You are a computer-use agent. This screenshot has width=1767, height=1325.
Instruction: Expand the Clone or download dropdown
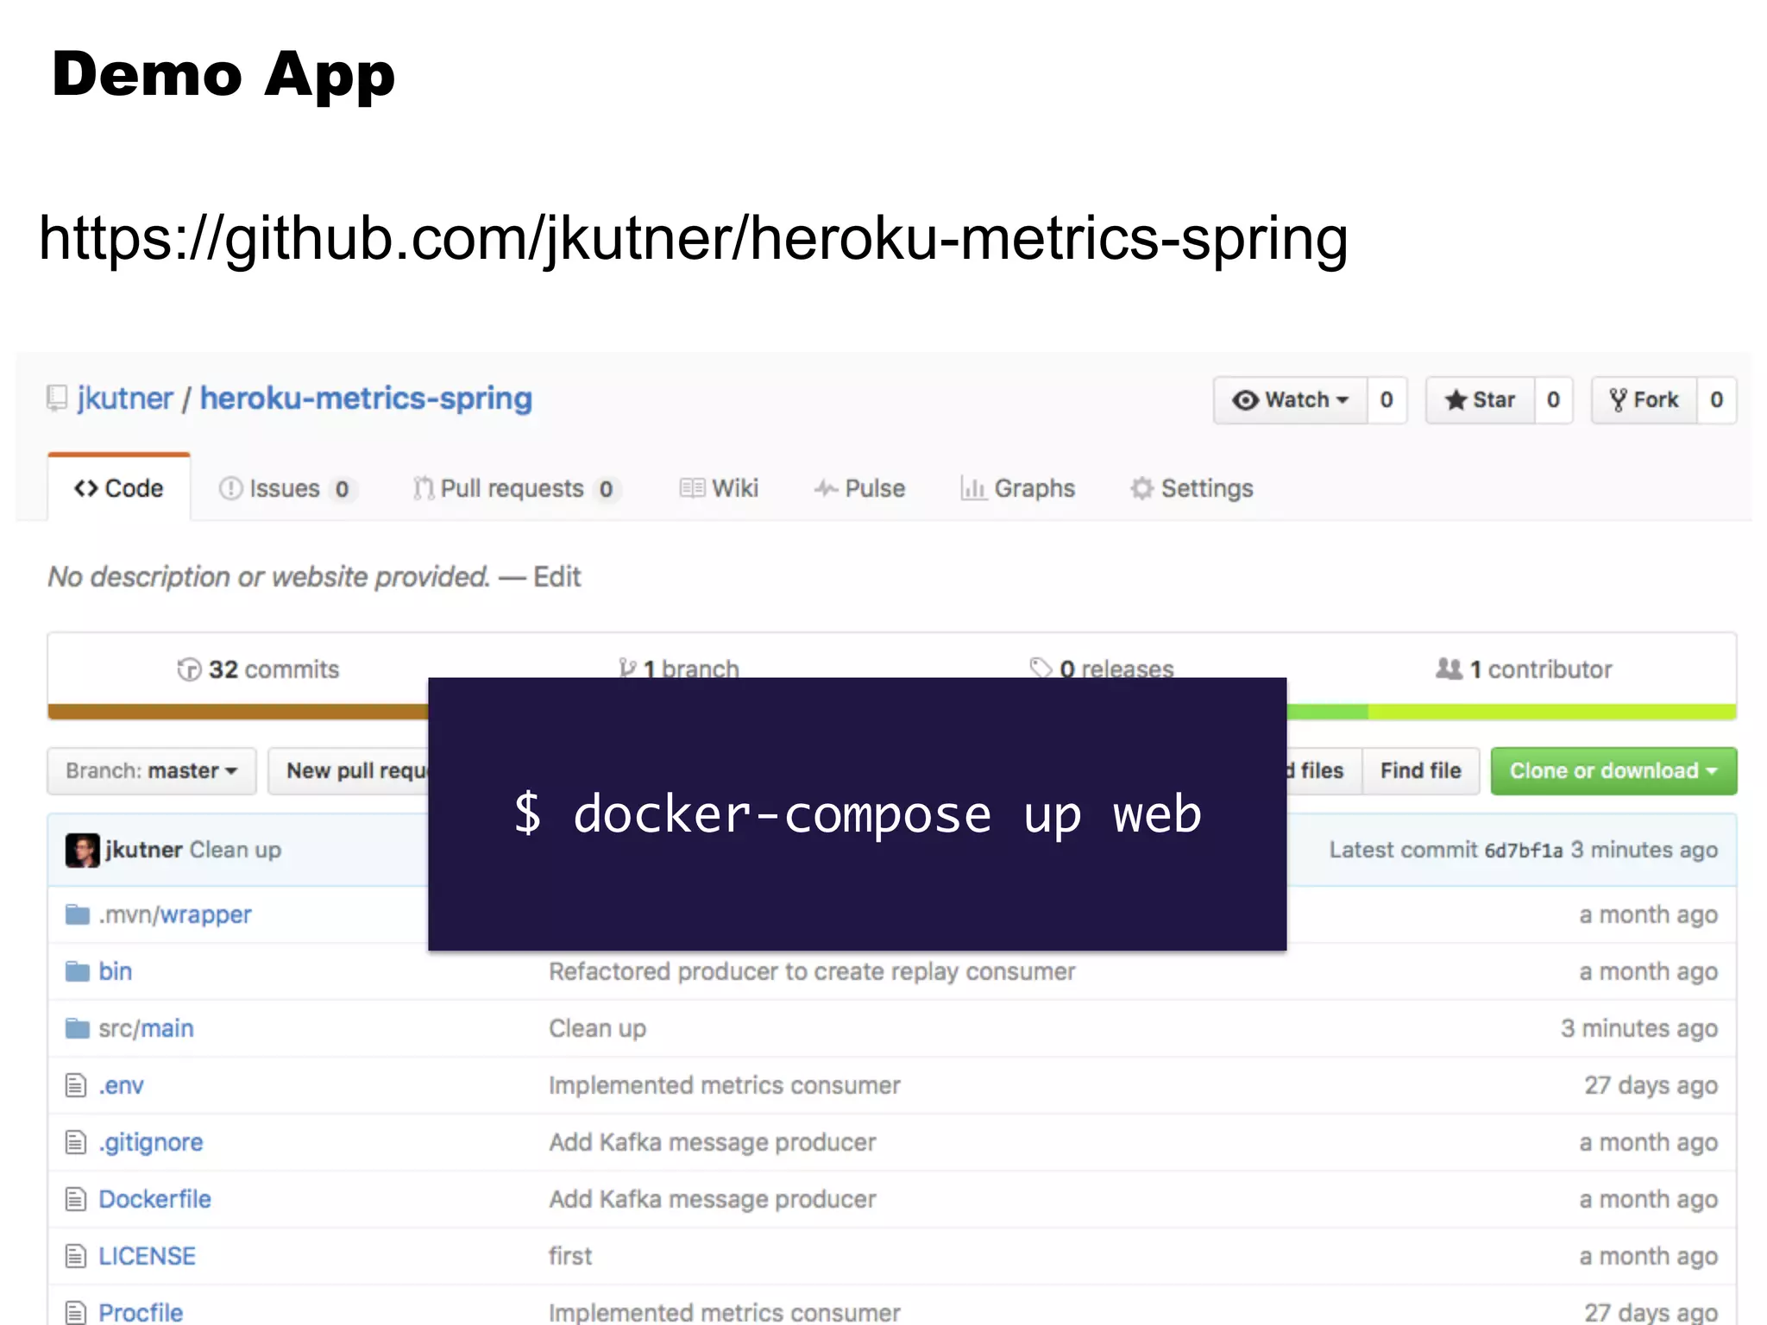(1613, 770)
